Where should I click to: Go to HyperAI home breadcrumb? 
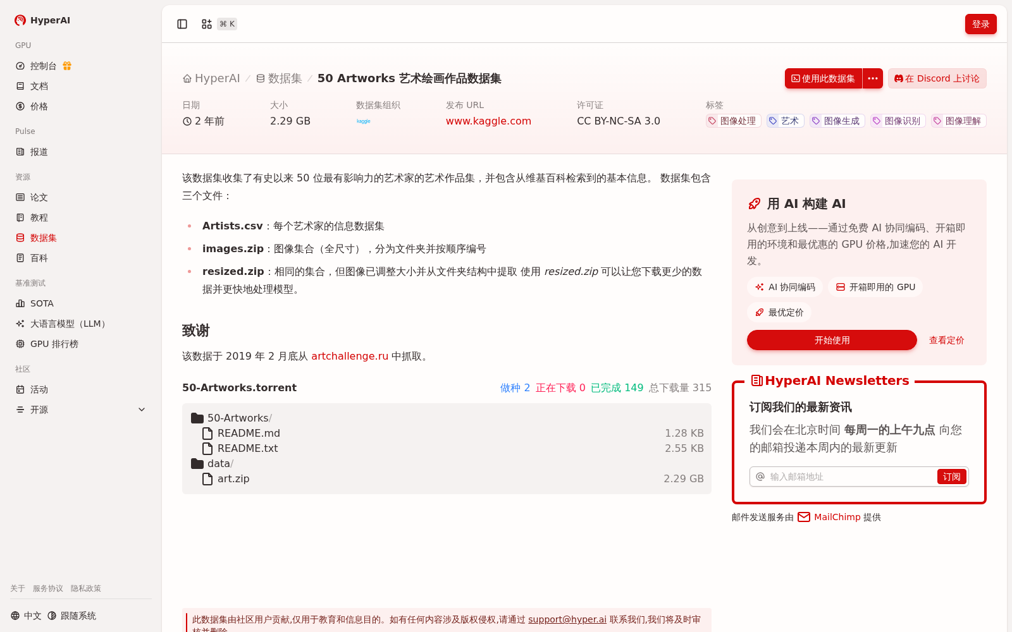[211, 78]
